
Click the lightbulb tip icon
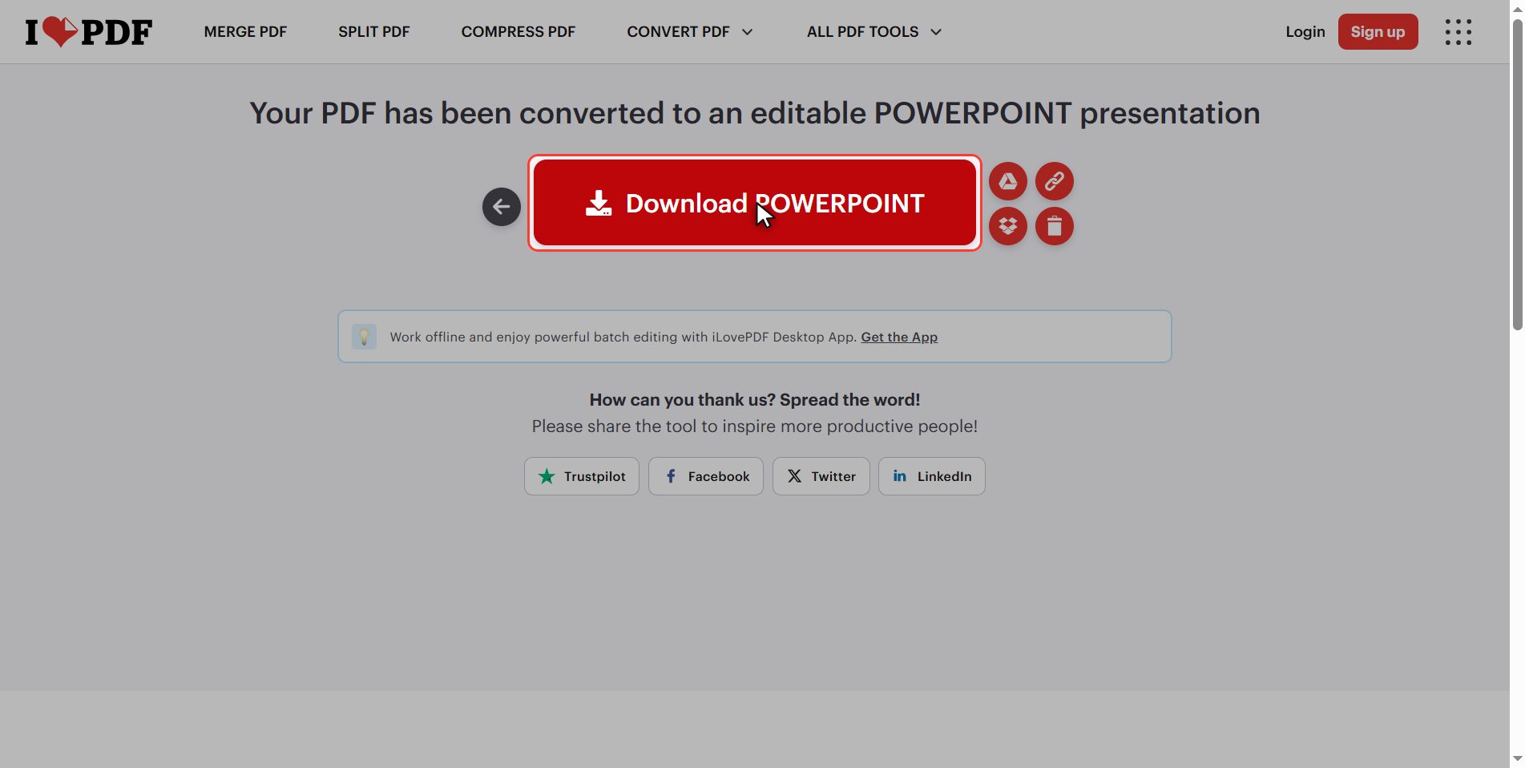(364, 337)
